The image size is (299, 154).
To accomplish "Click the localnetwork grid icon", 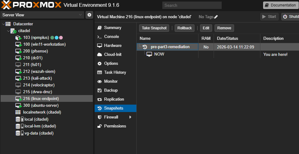I will [x=18, y=112].
